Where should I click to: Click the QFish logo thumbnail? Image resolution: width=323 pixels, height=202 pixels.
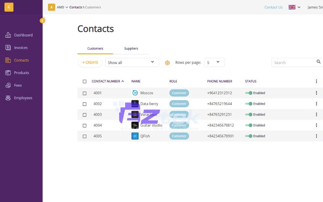click(x=135, y=136)
